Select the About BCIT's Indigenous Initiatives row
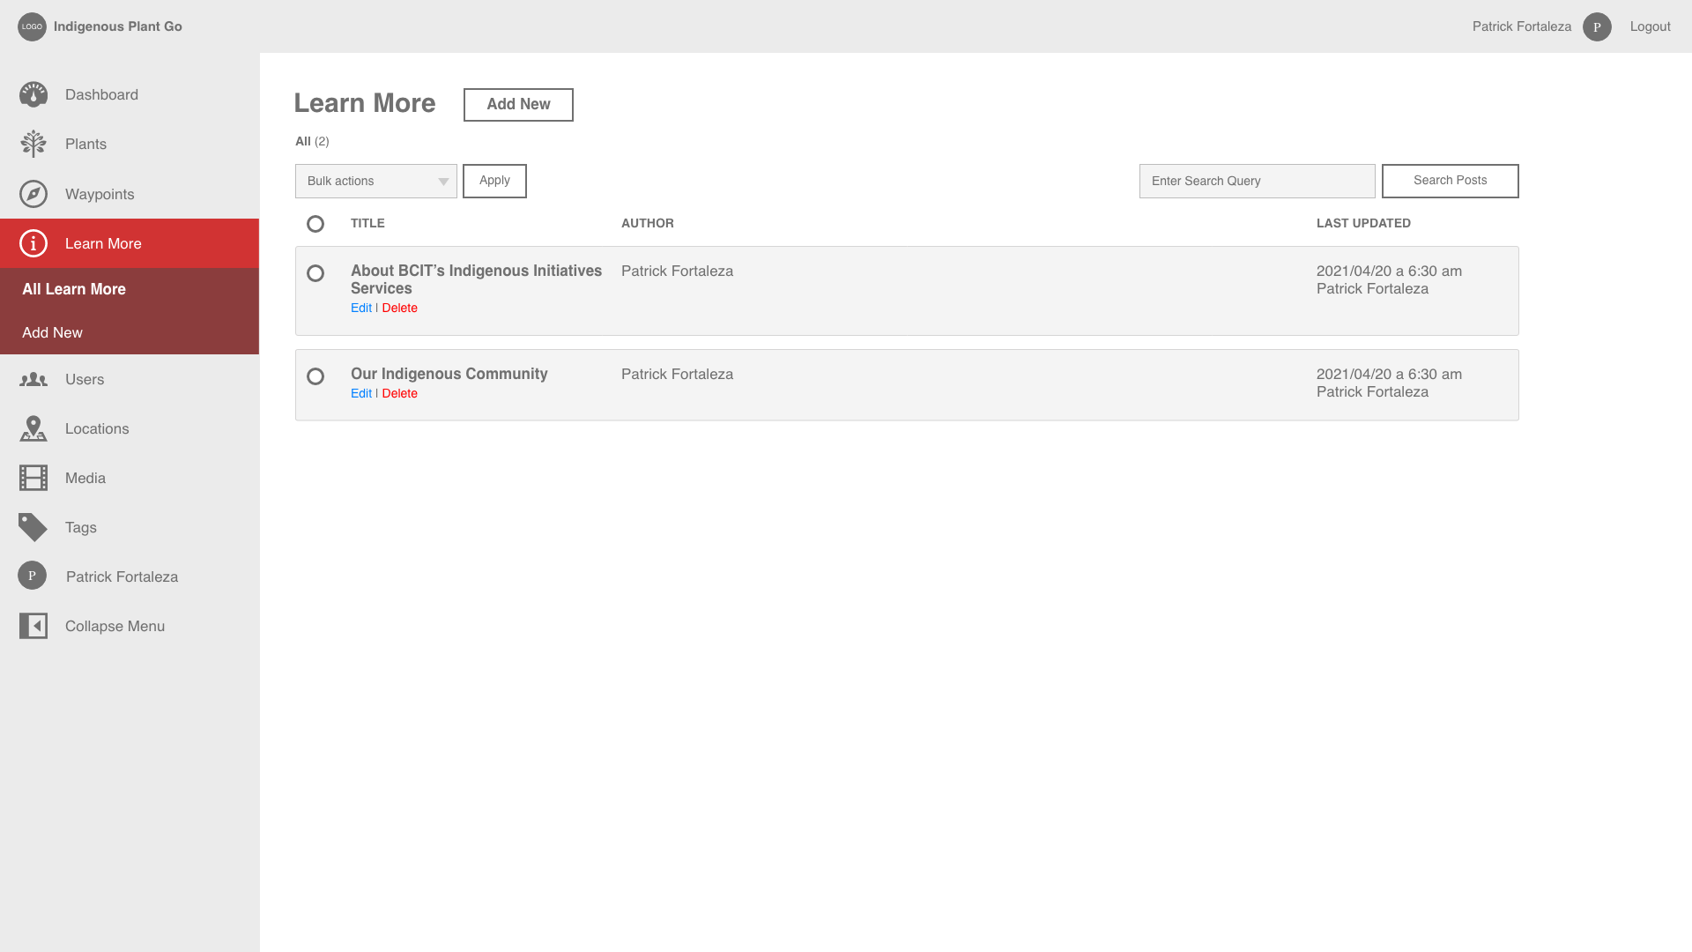1692x952 pixels. click(315, 273)
